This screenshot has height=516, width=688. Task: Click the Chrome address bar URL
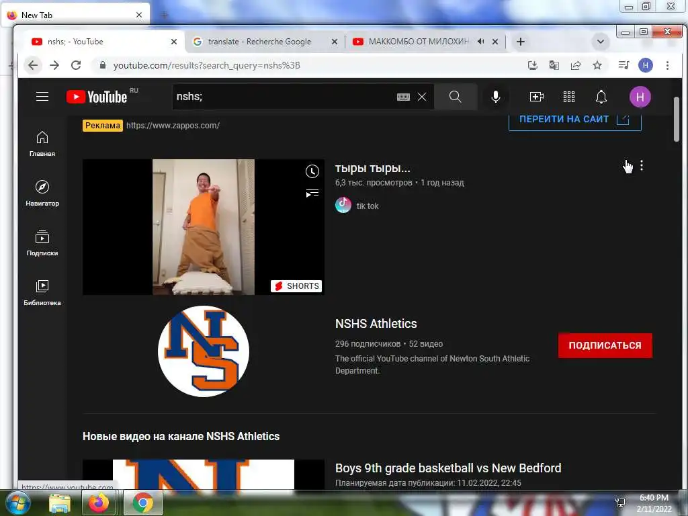point(206,65)
